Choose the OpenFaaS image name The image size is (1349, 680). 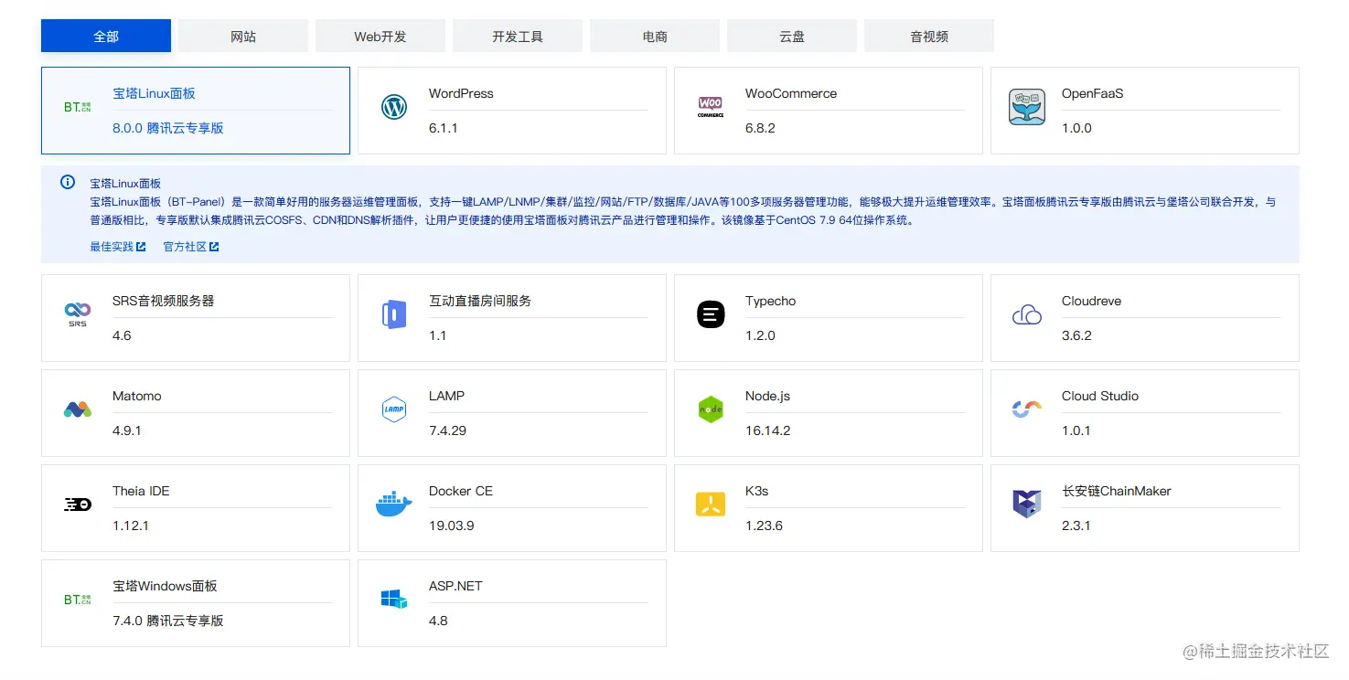[x=1092, y=93]
